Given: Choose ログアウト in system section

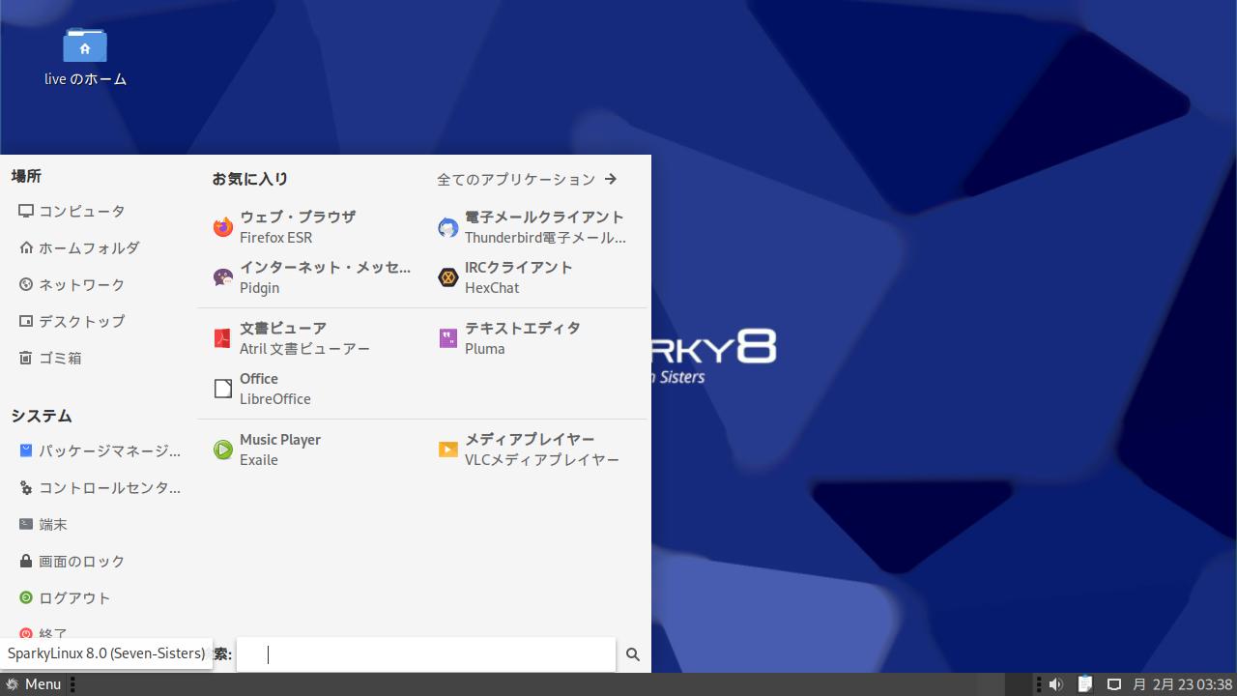Looking at the screenshot, I should [74, 597].
